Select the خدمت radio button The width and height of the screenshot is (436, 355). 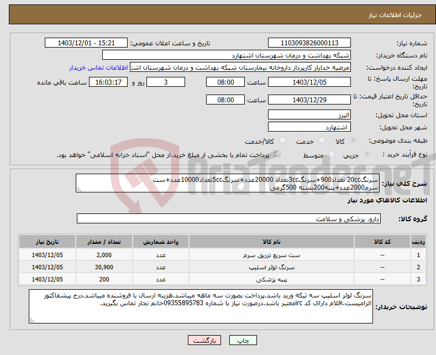pyautogui.click(x=322, y=140)
